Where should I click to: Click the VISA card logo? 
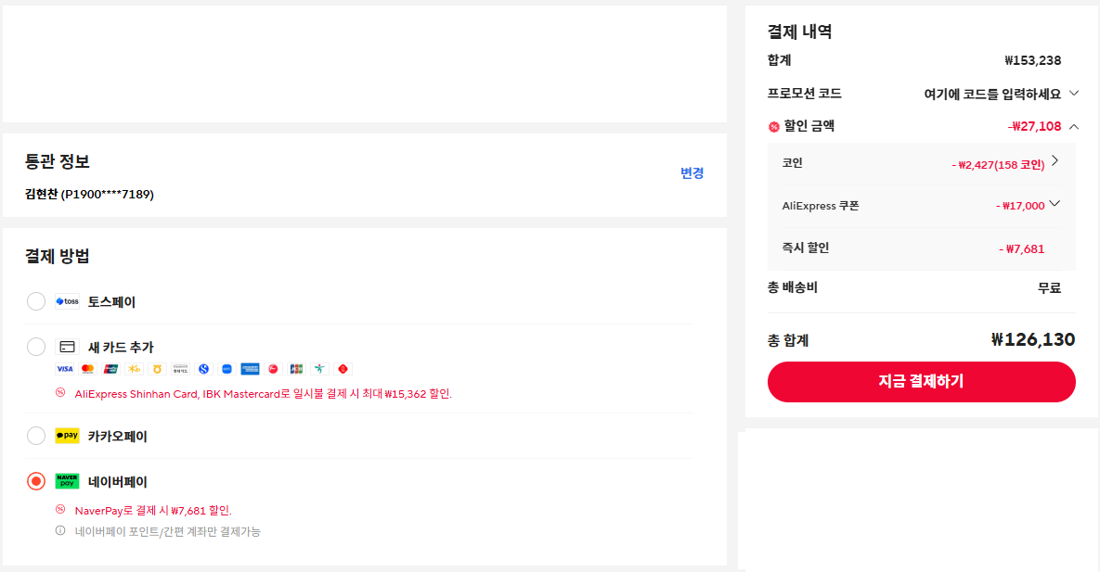pyautogui.click(x=64, y=369)
